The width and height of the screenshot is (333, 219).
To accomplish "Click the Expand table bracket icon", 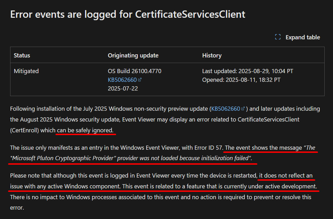I will [278, 37].
